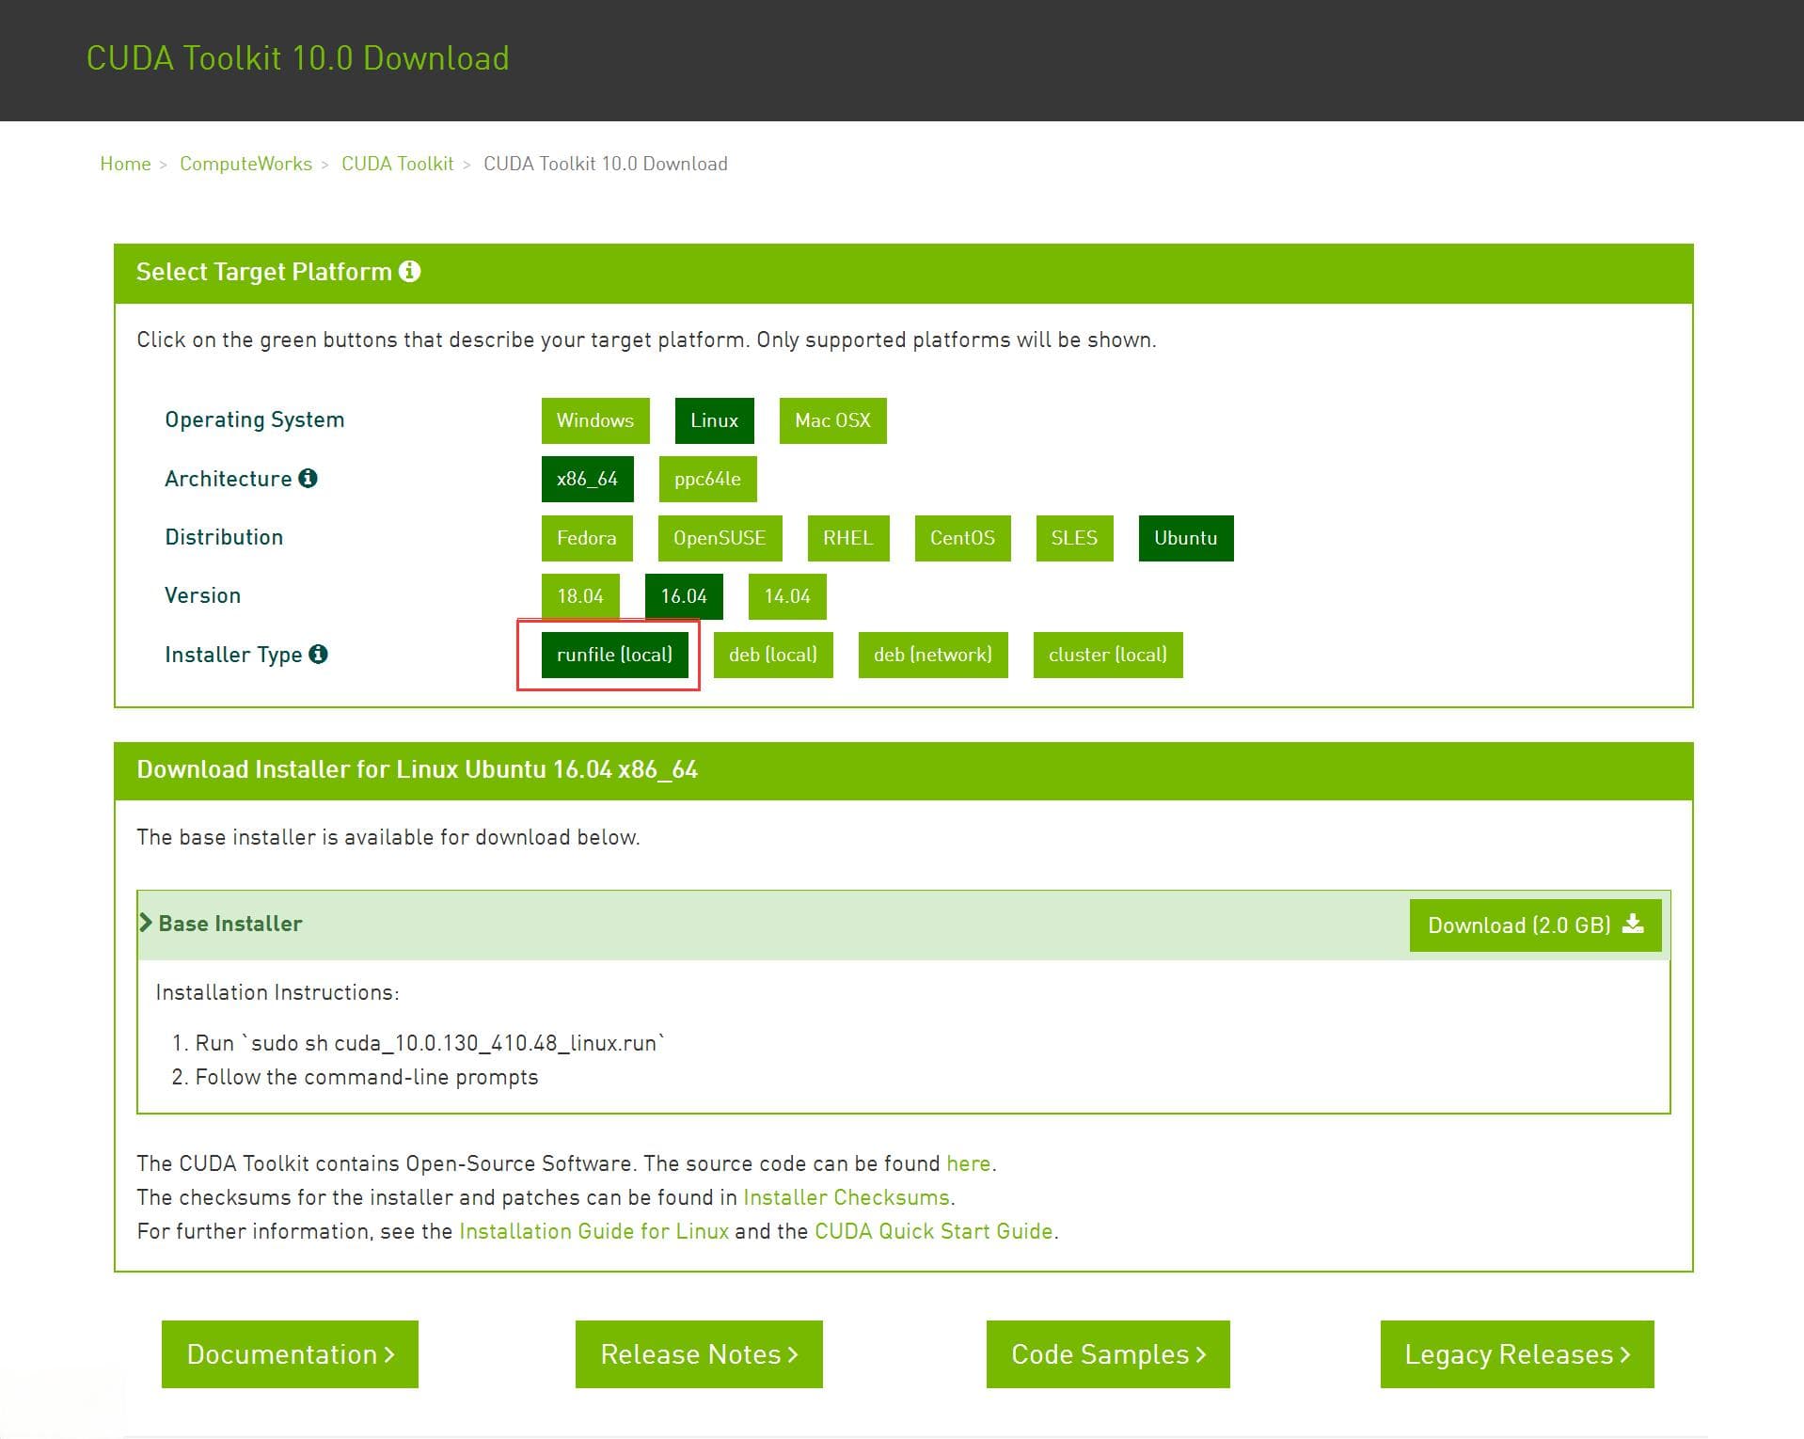Select Linux operating system
This screenshot has width=1804, height=1439.
(714, 420)
